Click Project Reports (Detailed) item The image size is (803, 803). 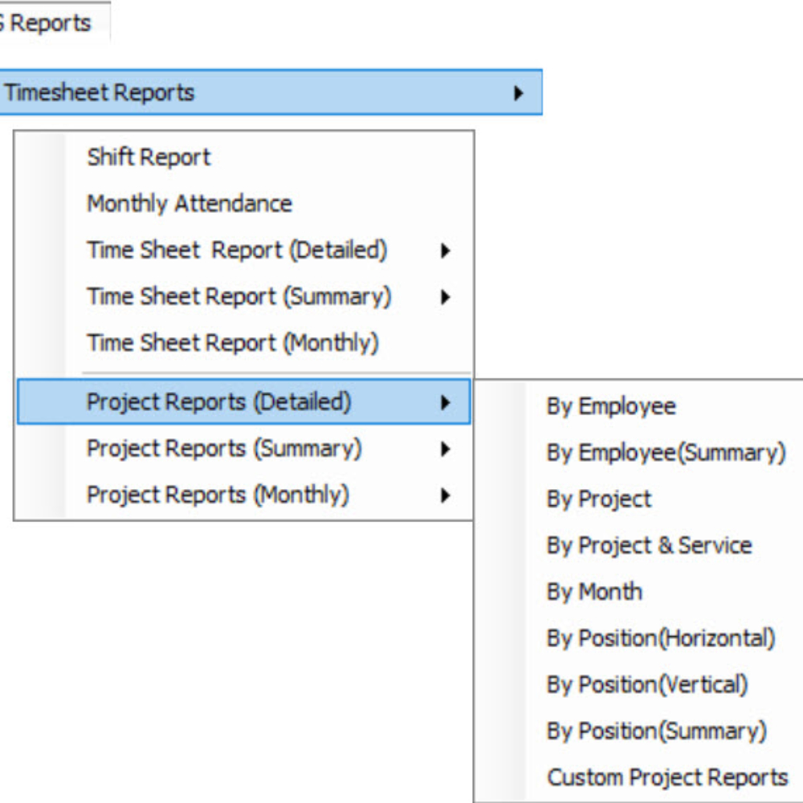[218, 401]
